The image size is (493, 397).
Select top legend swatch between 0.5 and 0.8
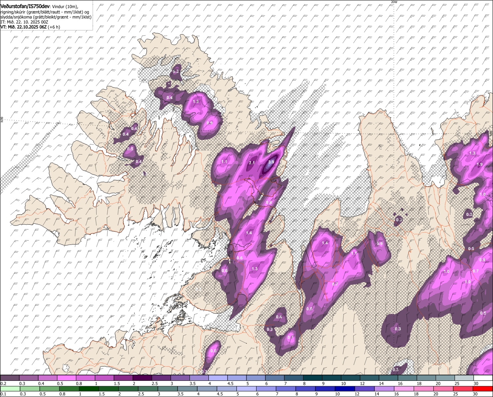click(66, 378)
